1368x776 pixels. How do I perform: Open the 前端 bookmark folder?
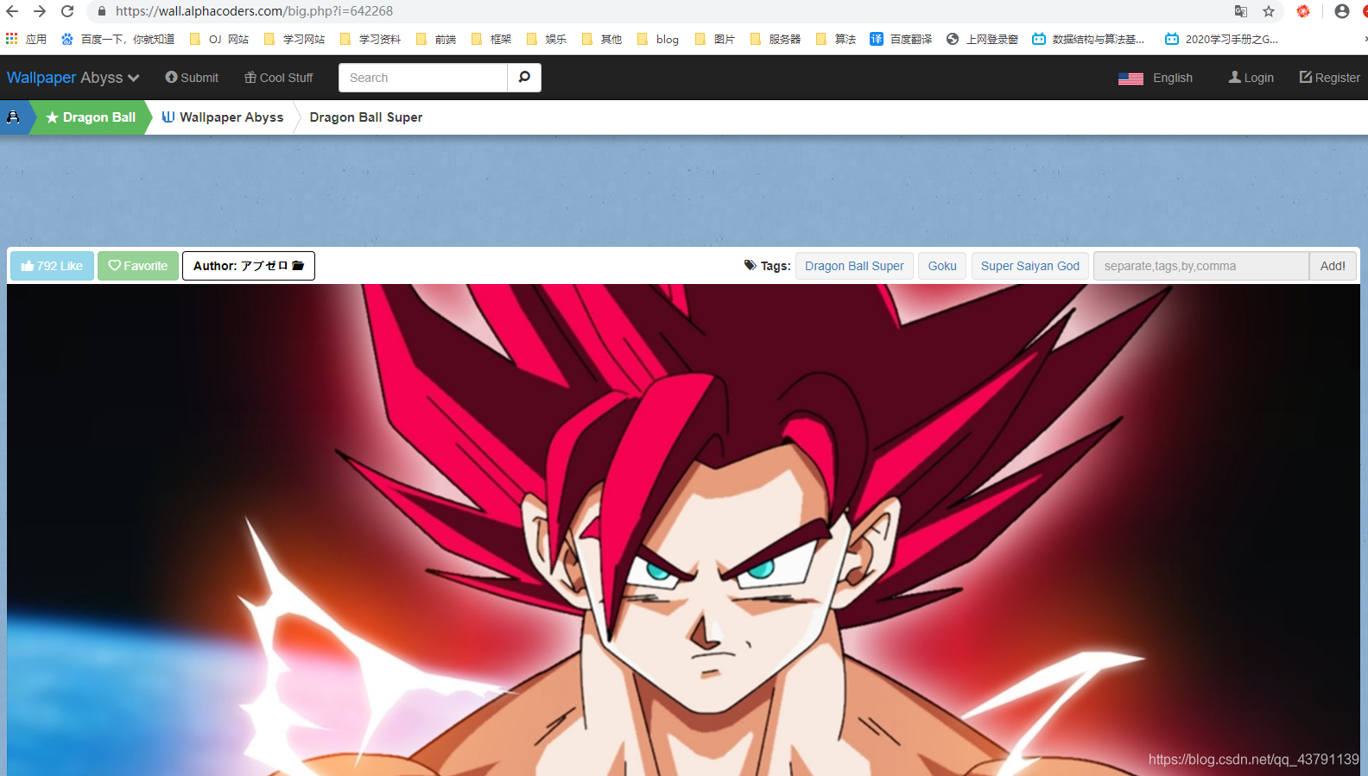point(436,39)
